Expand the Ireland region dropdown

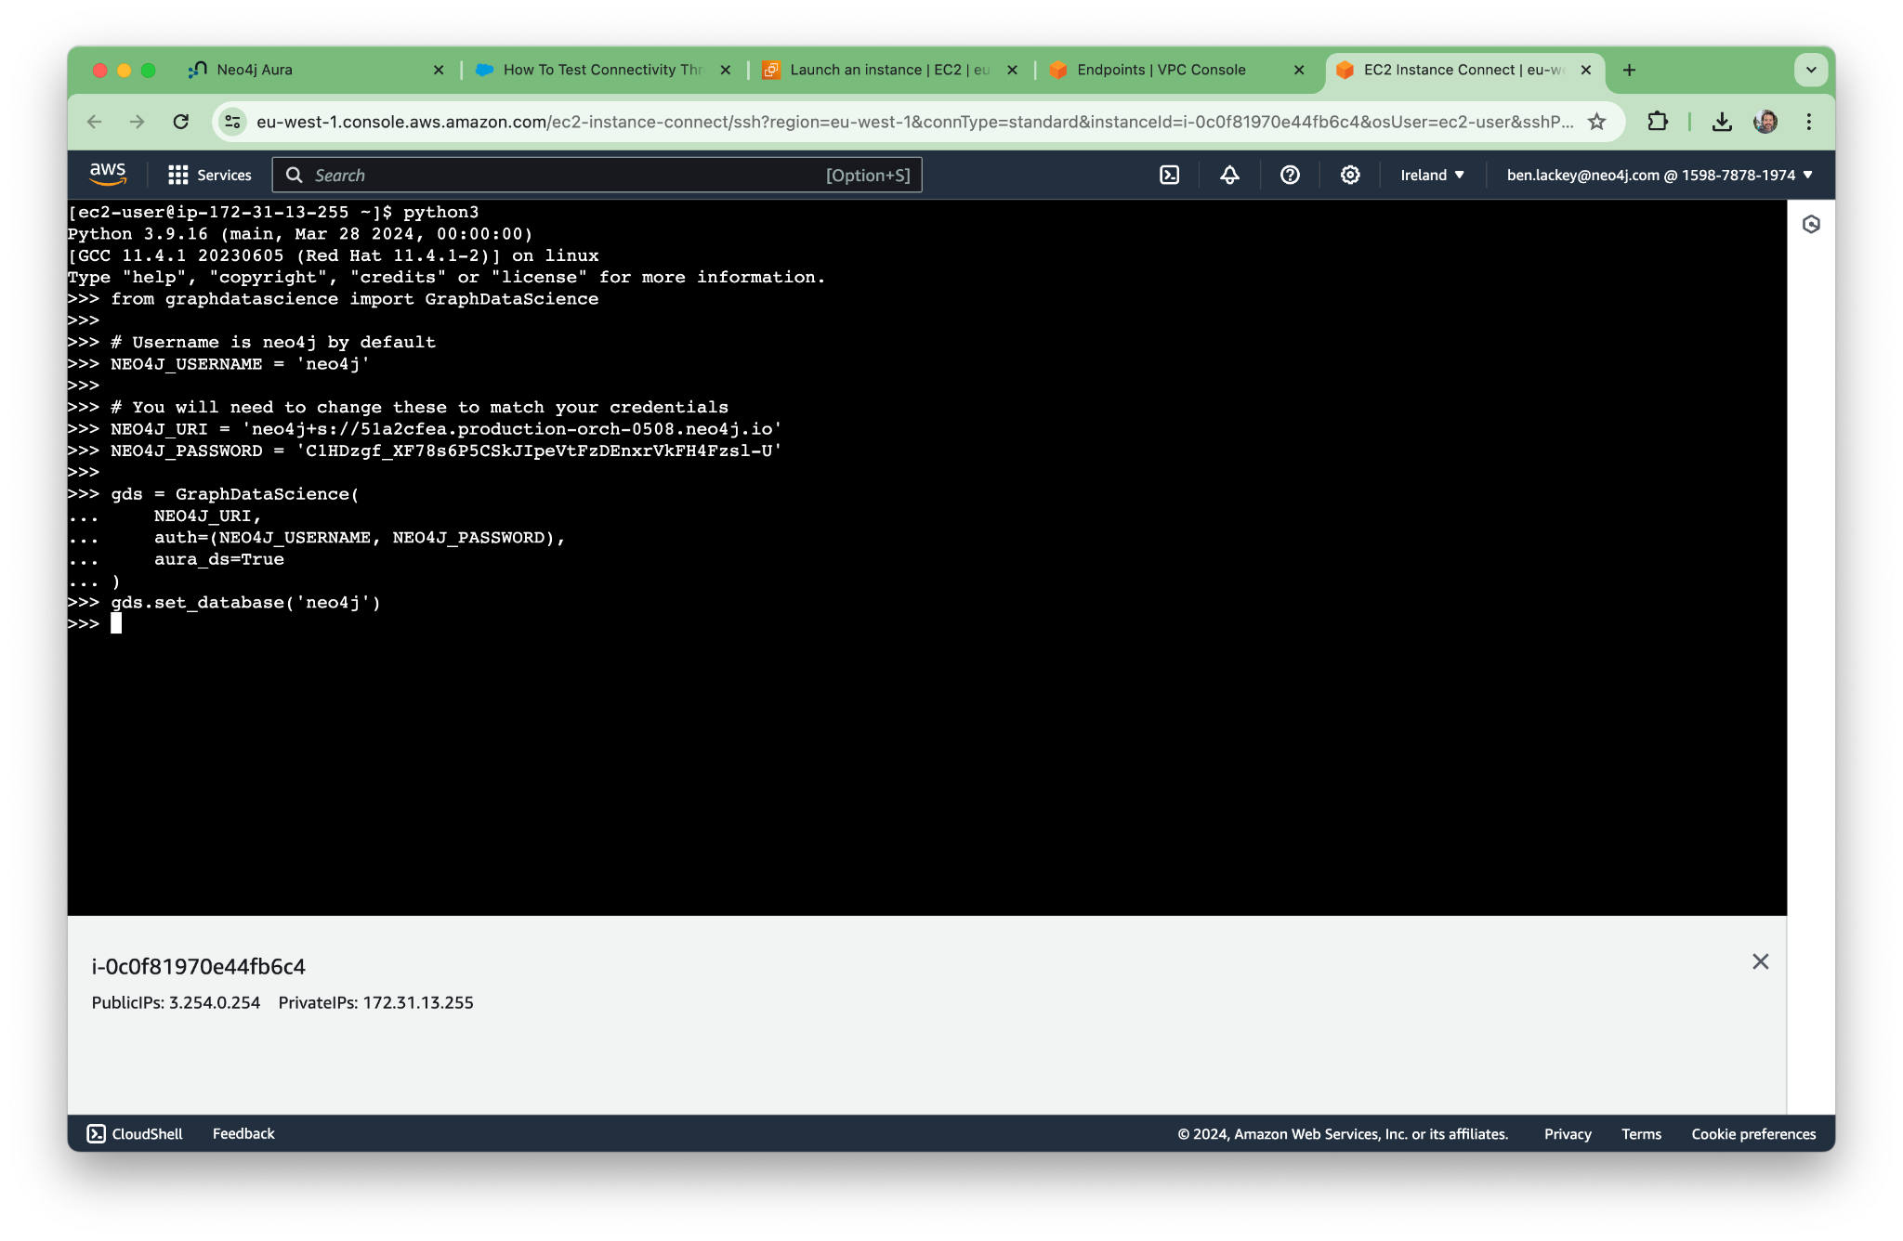[1432, 175]
